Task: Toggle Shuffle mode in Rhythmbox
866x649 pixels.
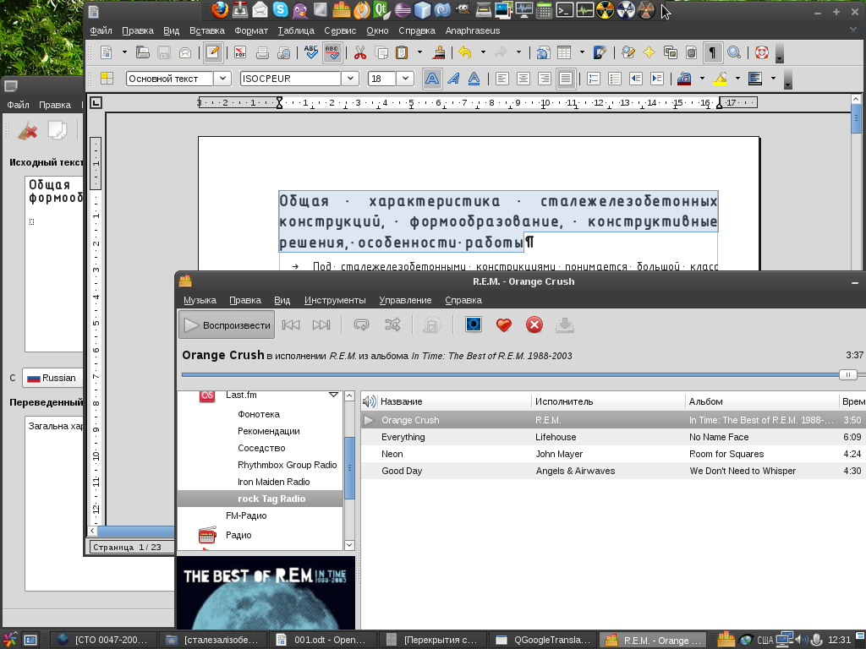Action: click(x=392, y=325)
